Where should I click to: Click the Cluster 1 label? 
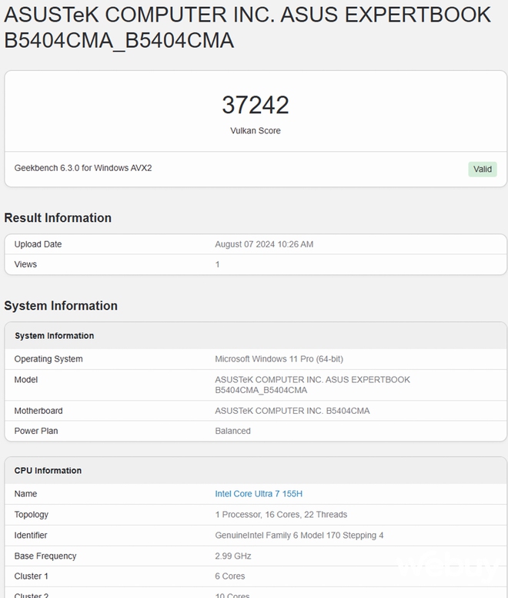[x=32, y=576]
